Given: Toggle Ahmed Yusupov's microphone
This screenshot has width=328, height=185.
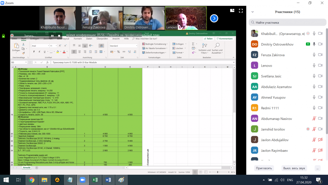Looking at the screenshot, I should [x=314, y=97].
